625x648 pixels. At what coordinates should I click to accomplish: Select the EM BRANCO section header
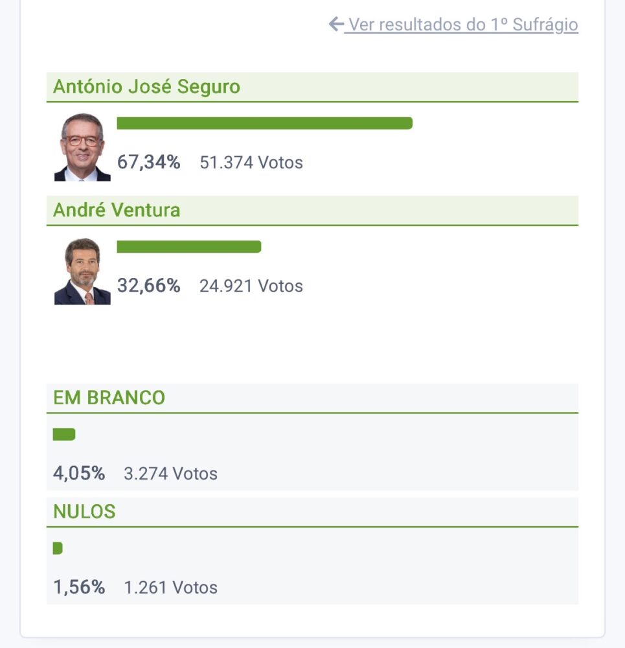click(x=109, y=398)
